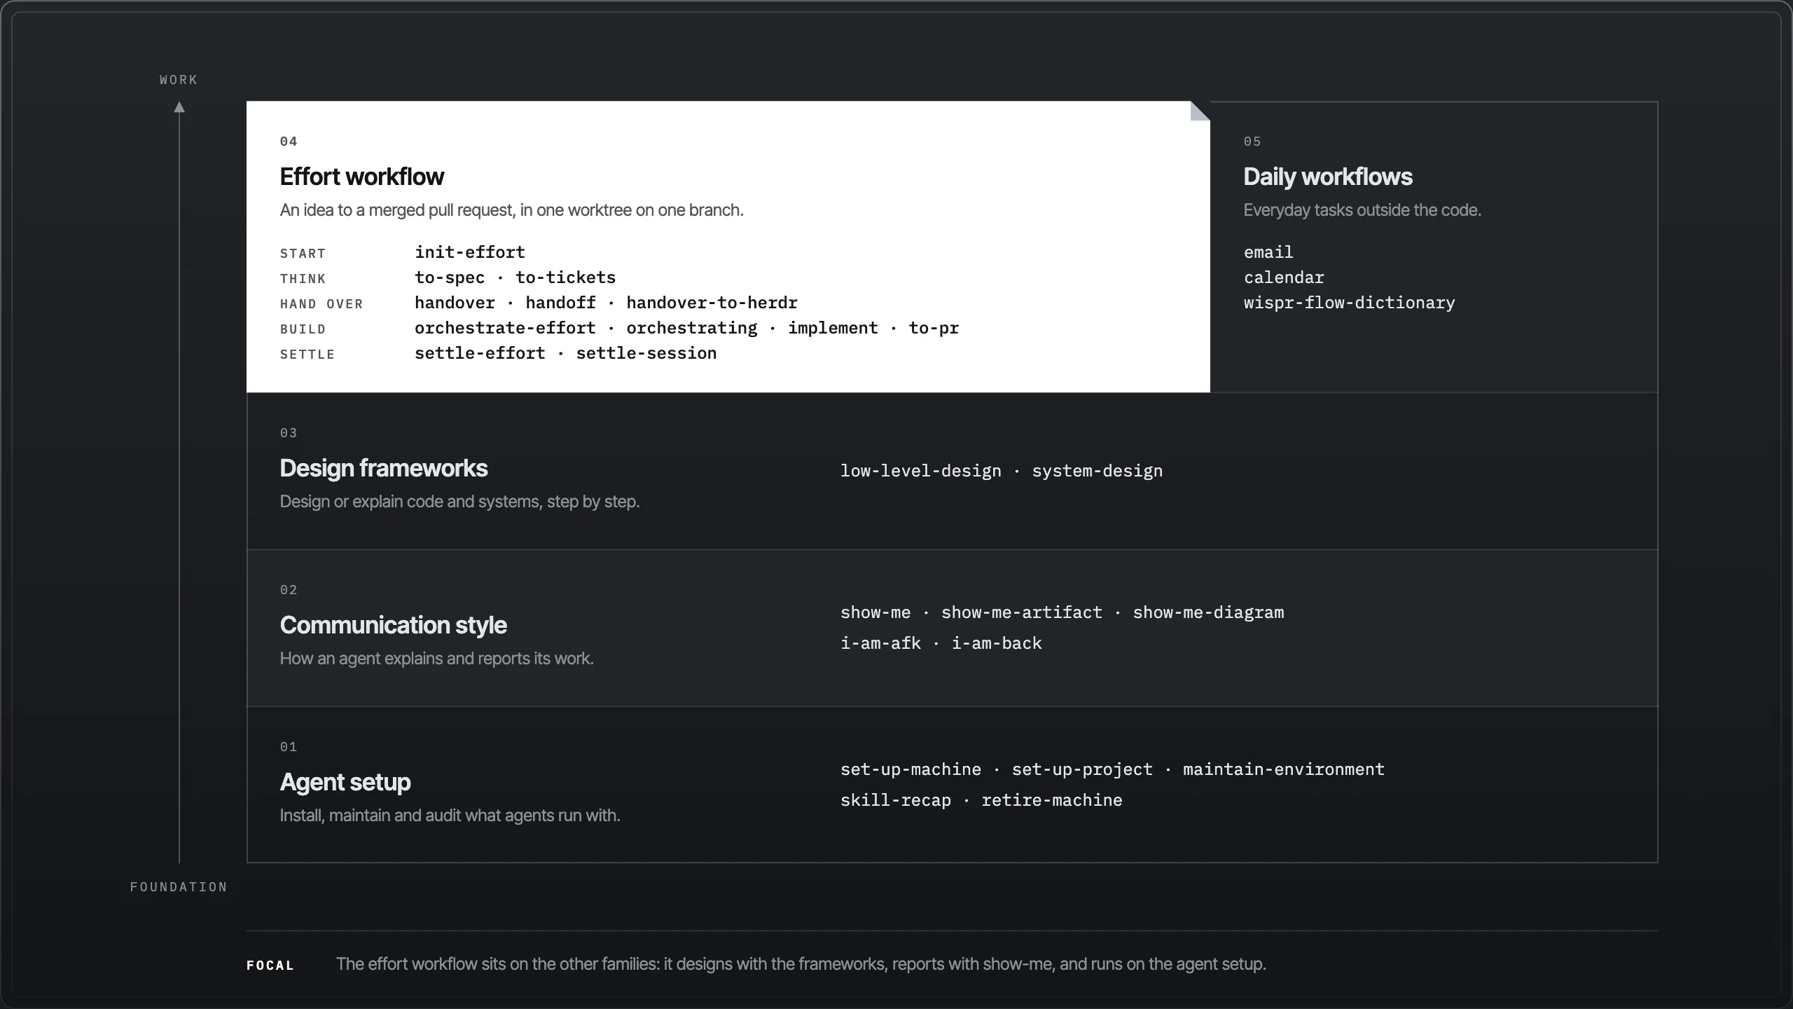Click the THINK row label

(303, 279)
